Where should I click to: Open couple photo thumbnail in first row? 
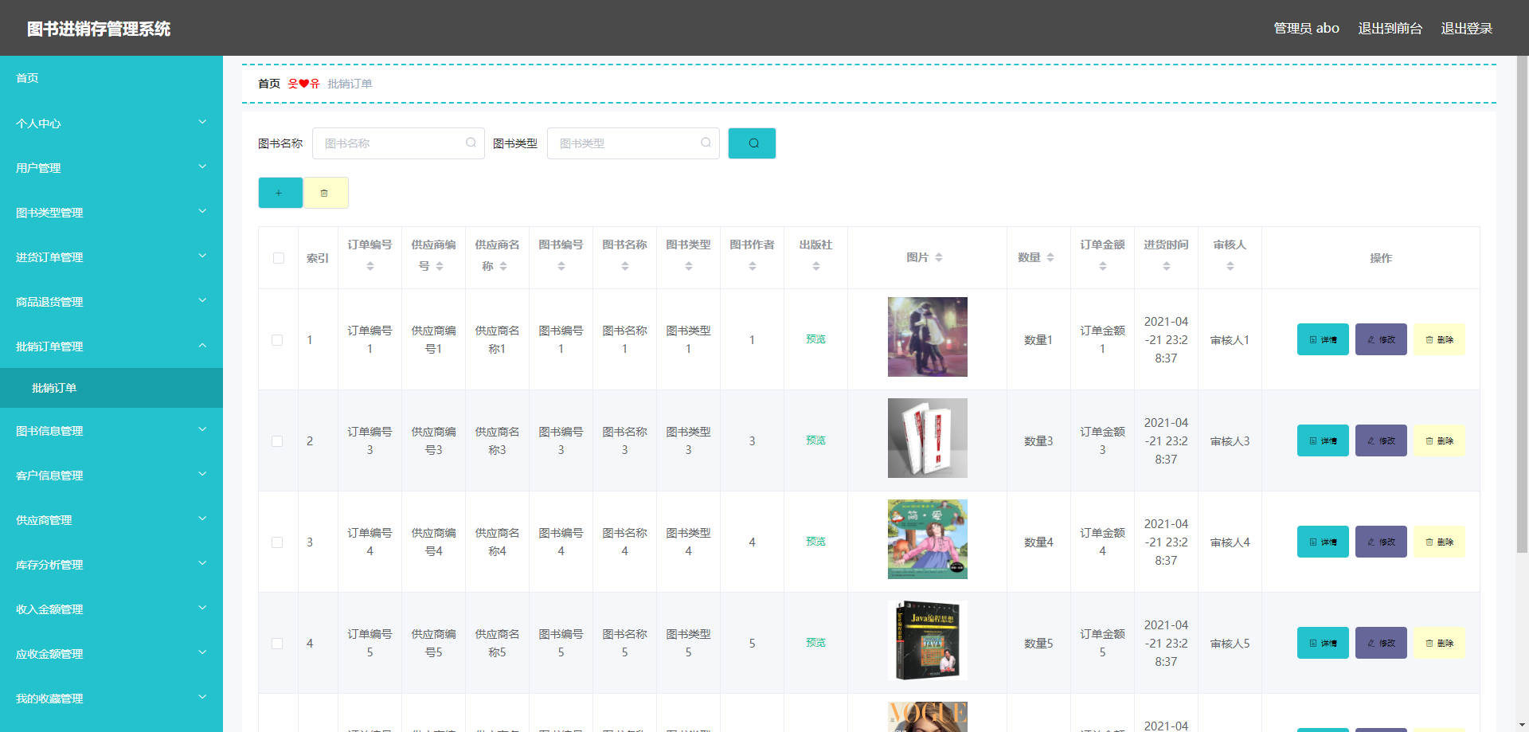click(x=927, y=337)
